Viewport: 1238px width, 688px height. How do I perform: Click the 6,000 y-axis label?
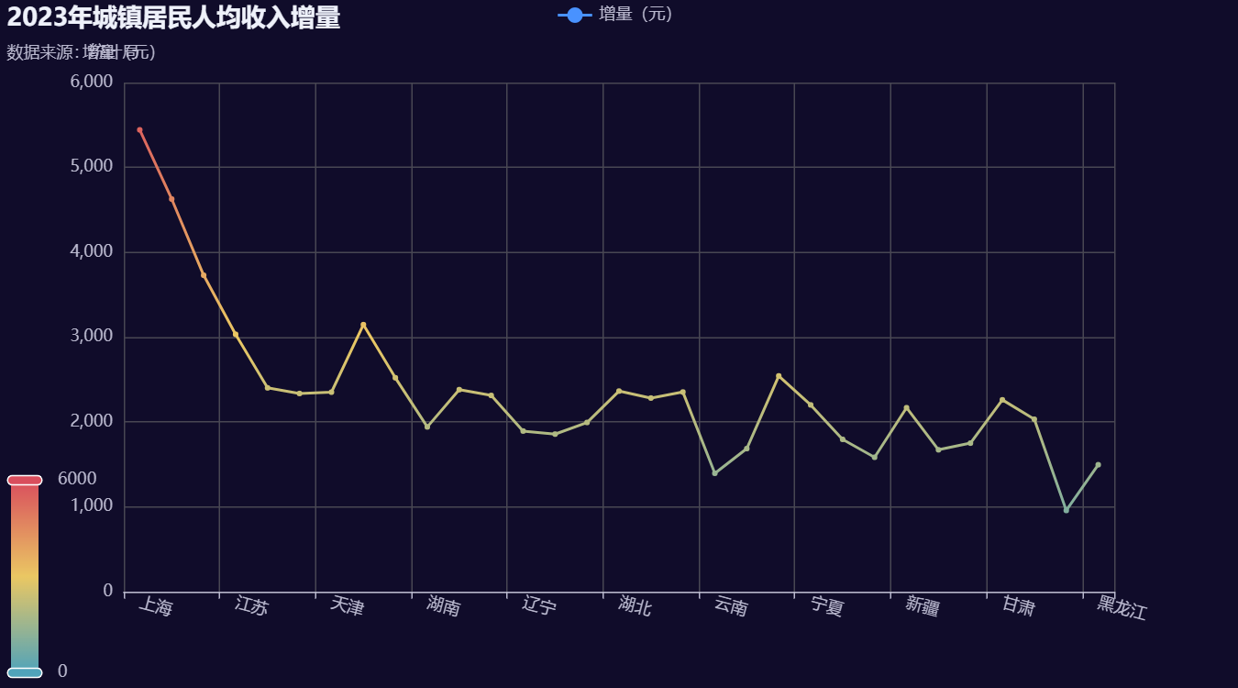pos(92,82)
